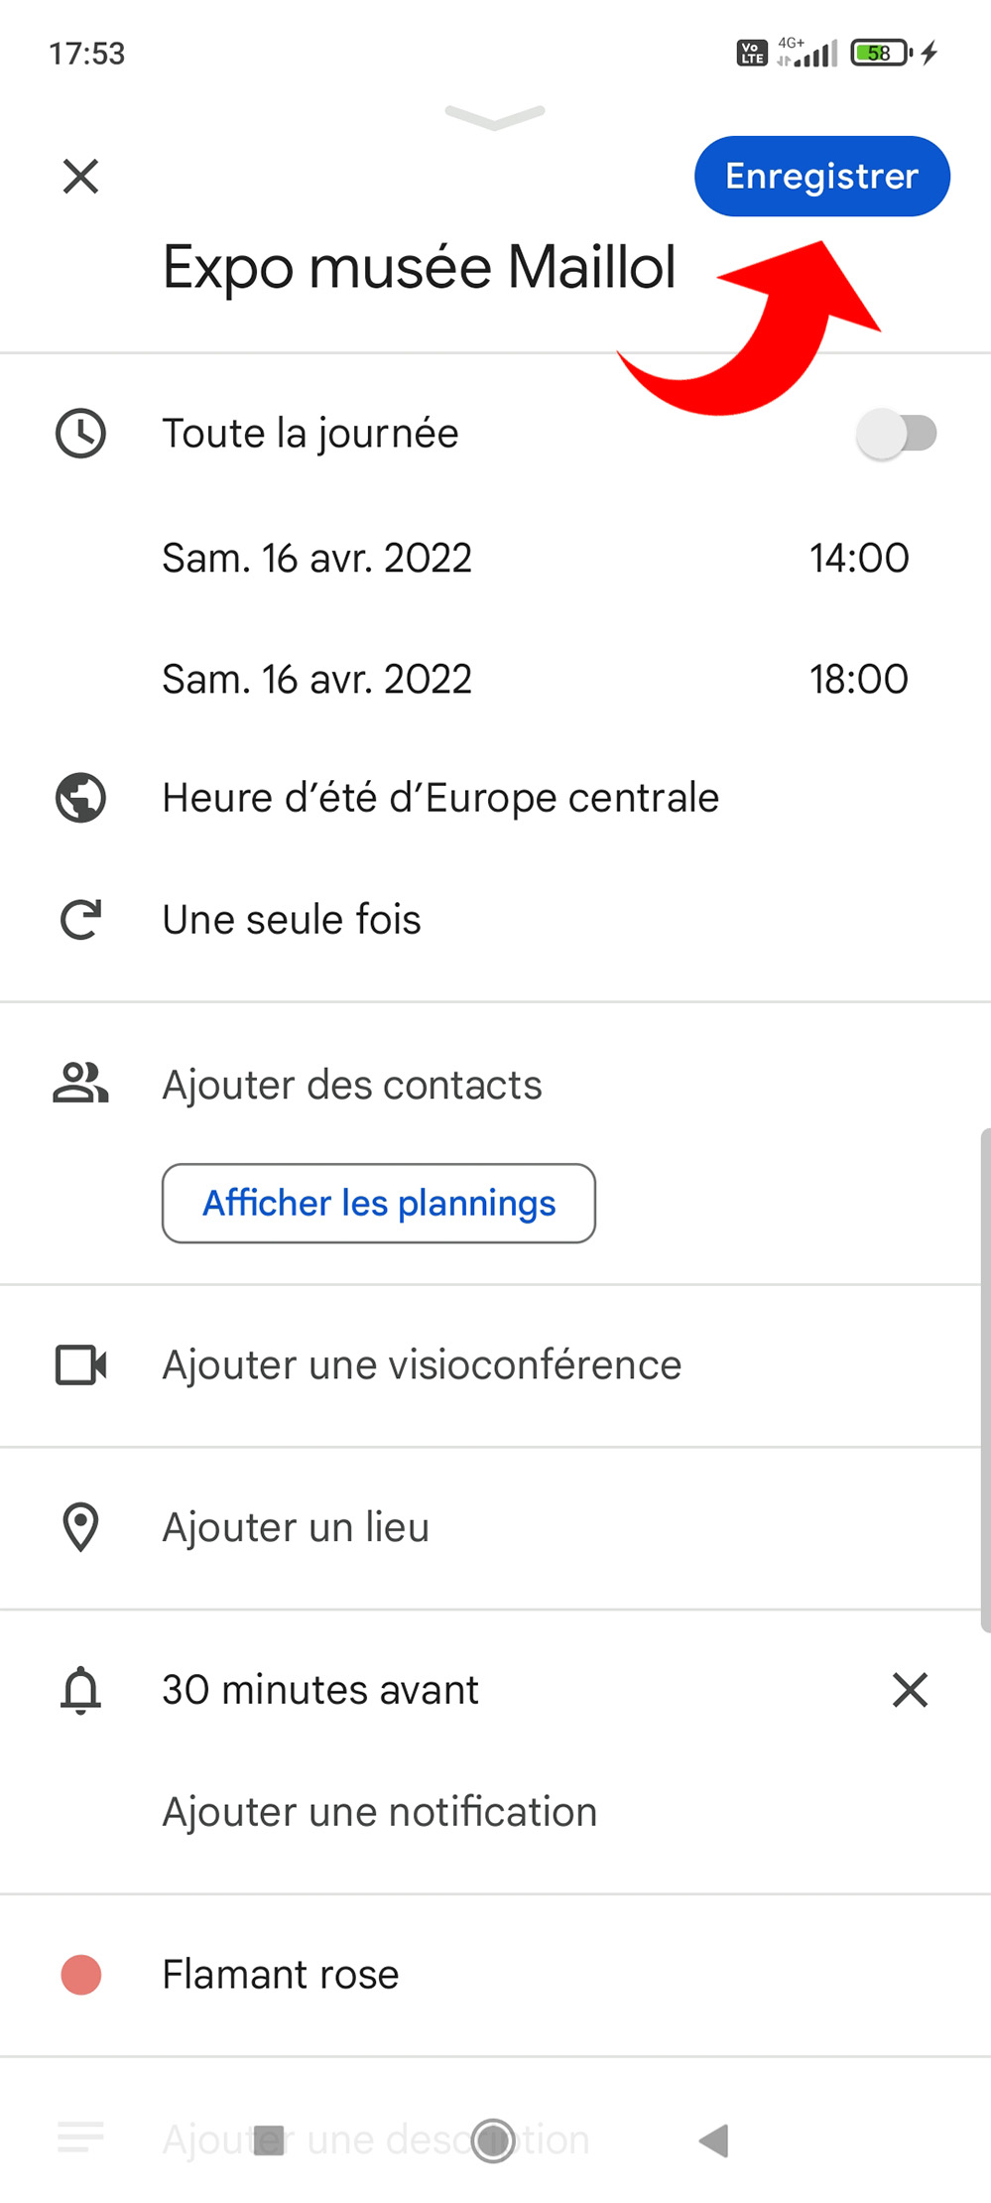991x2203 pixels.
Task: Remove the 30 minutes avant notification
Action: click(909, 1690)
